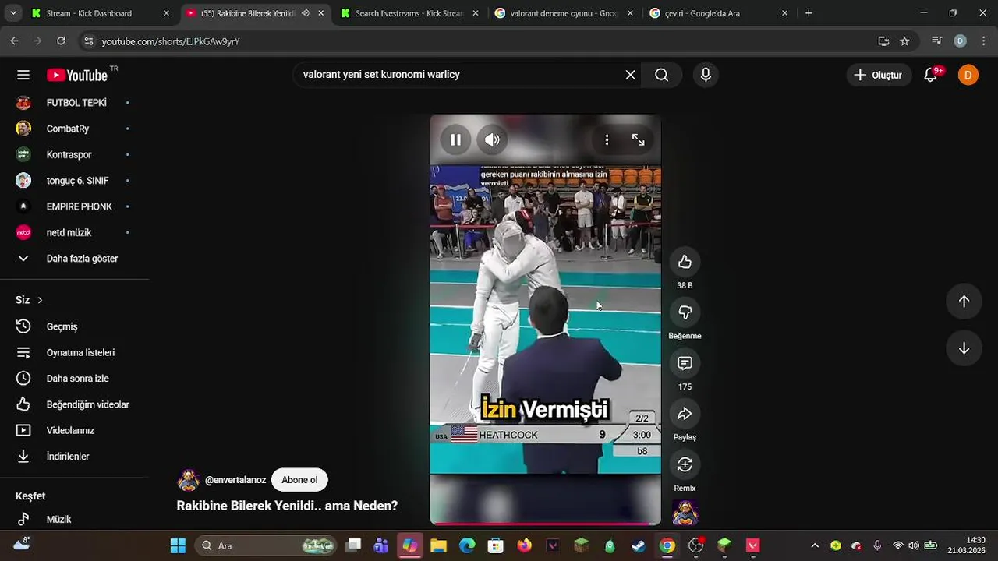Show hidden system tray icons
The height and width of the screenshot is (561, 998).
pyautogui.click(x=815, y=545)
